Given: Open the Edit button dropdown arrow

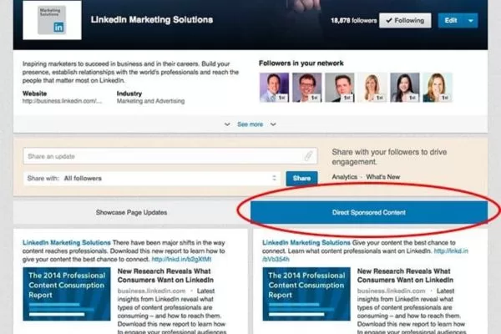Looking at the screenshot, I should [470, 21].
